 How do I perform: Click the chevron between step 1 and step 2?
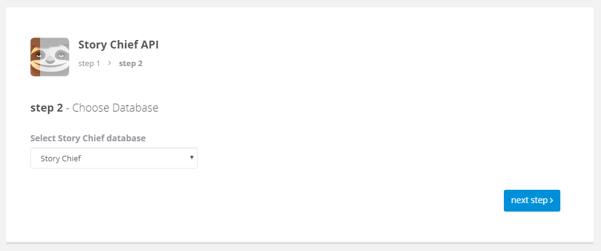[x=110, y=63]
